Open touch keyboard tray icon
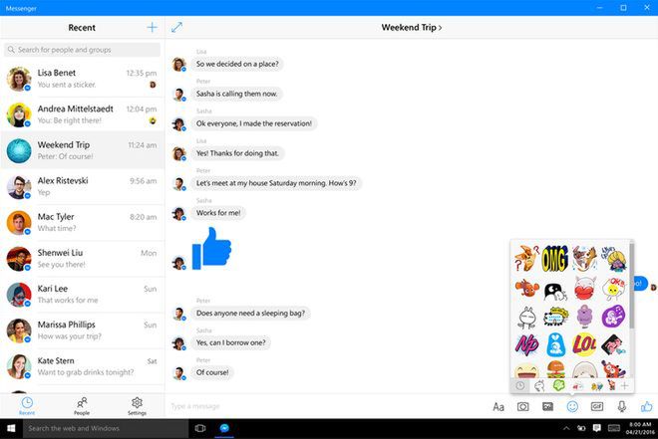This screenshot has width=658, height=439. coord(614,428)
